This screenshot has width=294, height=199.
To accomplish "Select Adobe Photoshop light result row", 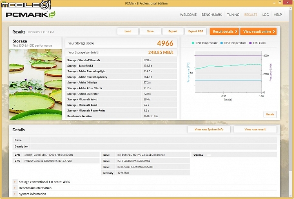I will coord(121,71).
